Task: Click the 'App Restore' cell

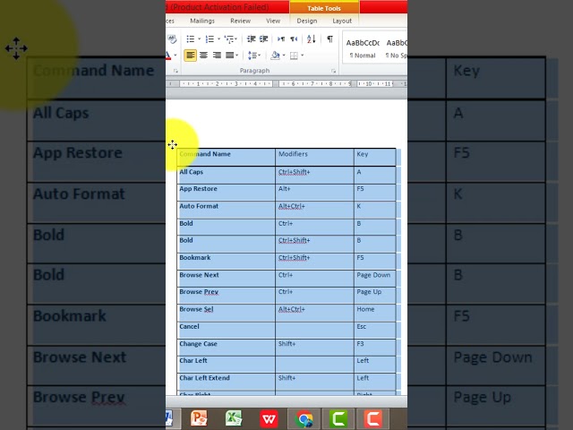Action: (227, 192)
